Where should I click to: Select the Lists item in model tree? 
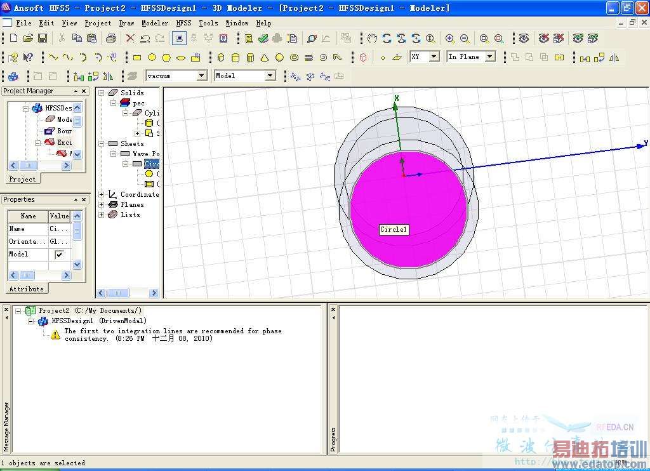(x=130, y=215)
